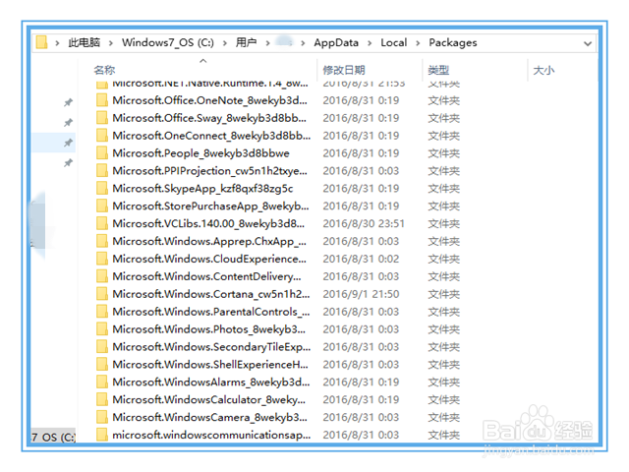Expand chevron after AppData breadcrumb
The height and width of the screenshot is (472, 629).
[x=370, y=43]
